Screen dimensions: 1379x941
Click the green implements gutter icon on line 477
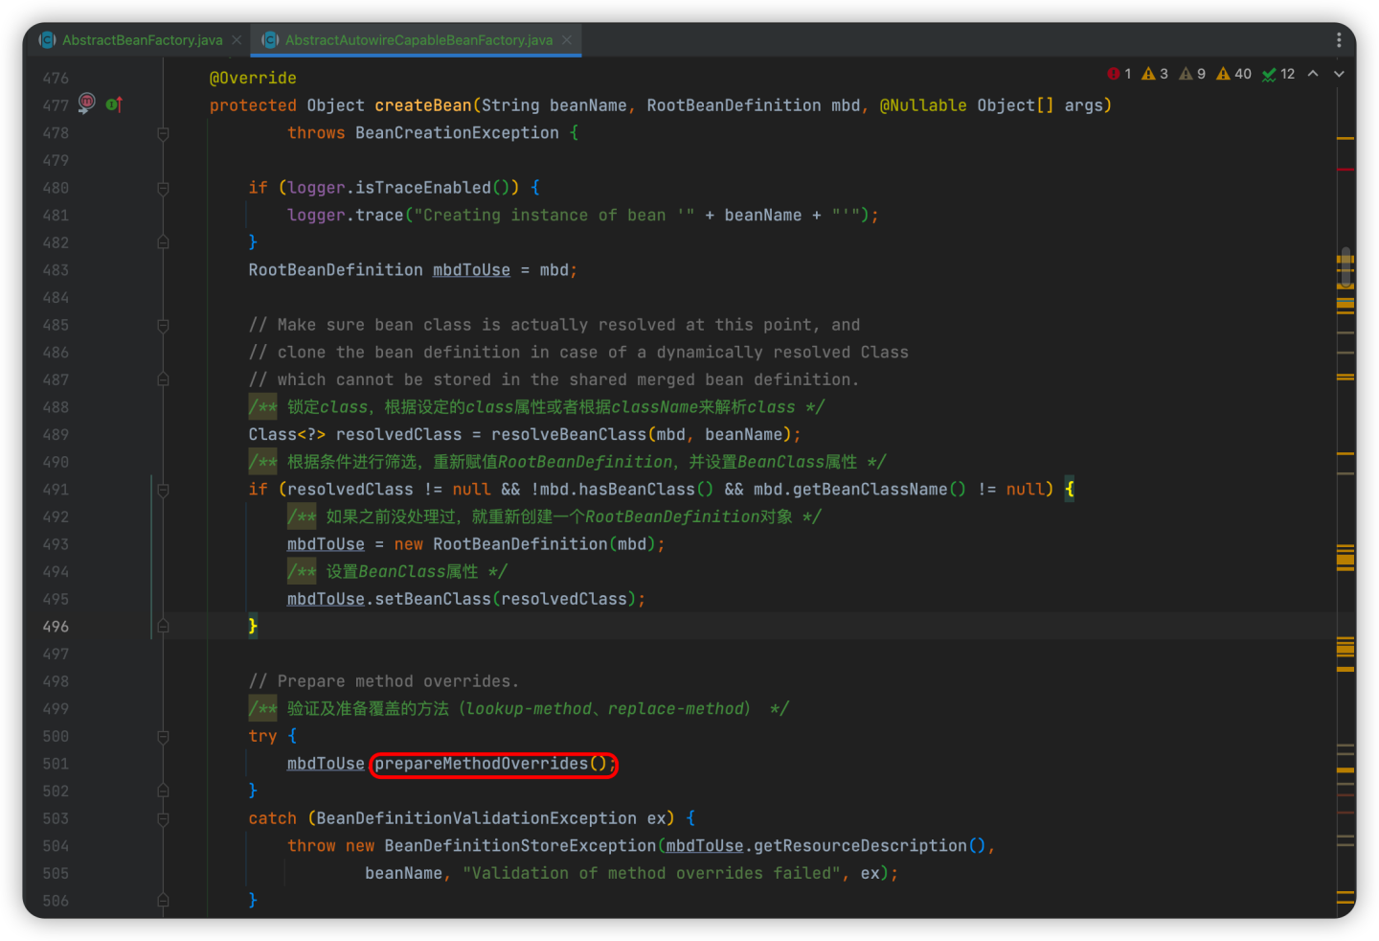pyautogui.click(x=114, y=104)
